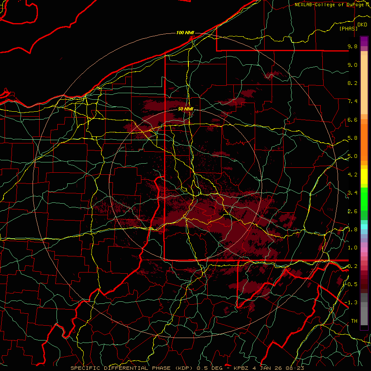
Task: Click the 100 NMI range ring label
Action: click(x=185, y=33)
